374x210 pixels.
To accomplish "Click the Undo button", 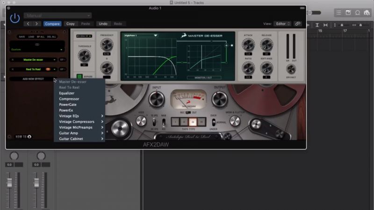I will 103,24.
